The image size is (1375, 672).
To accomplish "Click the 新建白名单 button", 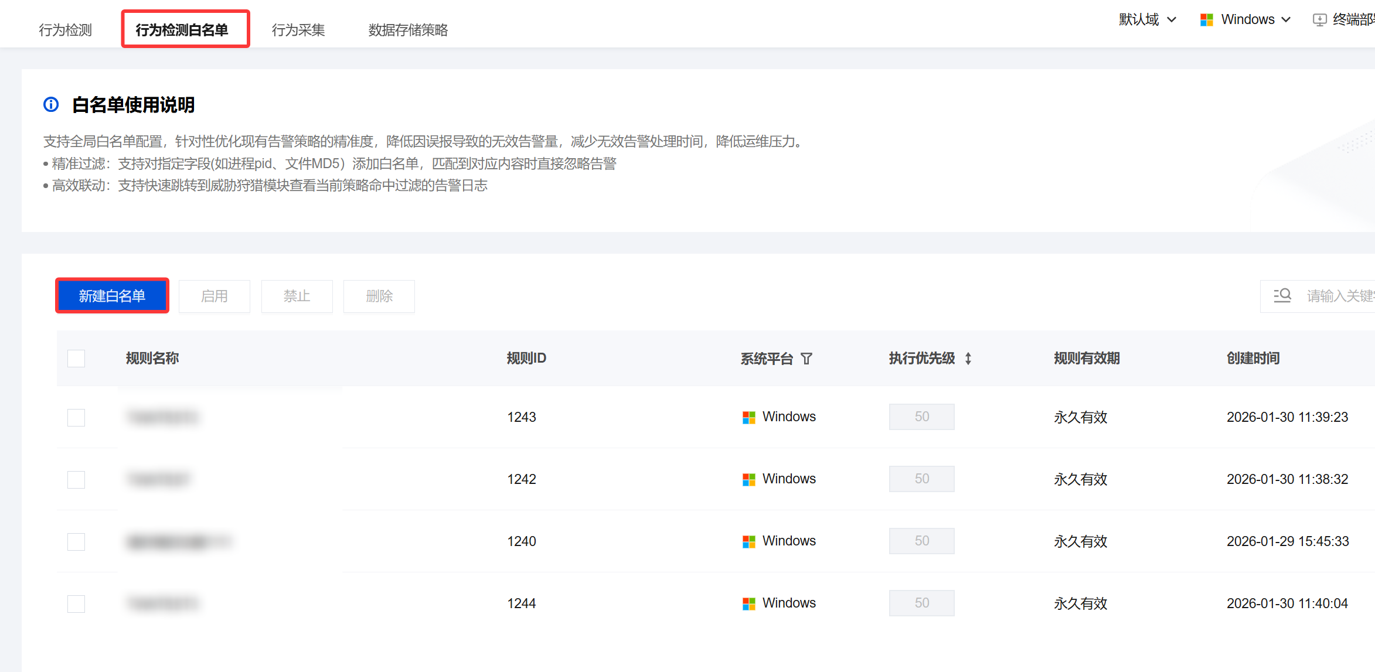I will click(x=112, y=296).
